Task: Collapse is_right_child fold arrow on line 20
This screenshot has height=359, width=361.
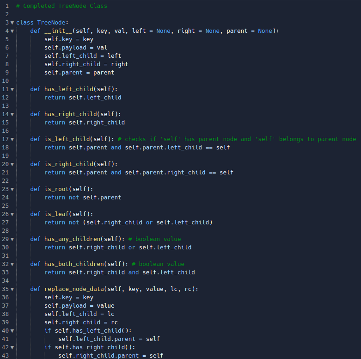Action: [12, 164]
